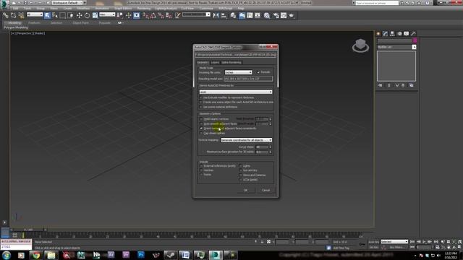The image size is (463, 260).
Task: Open the Material Editor icon
Action: pos(267,15)
